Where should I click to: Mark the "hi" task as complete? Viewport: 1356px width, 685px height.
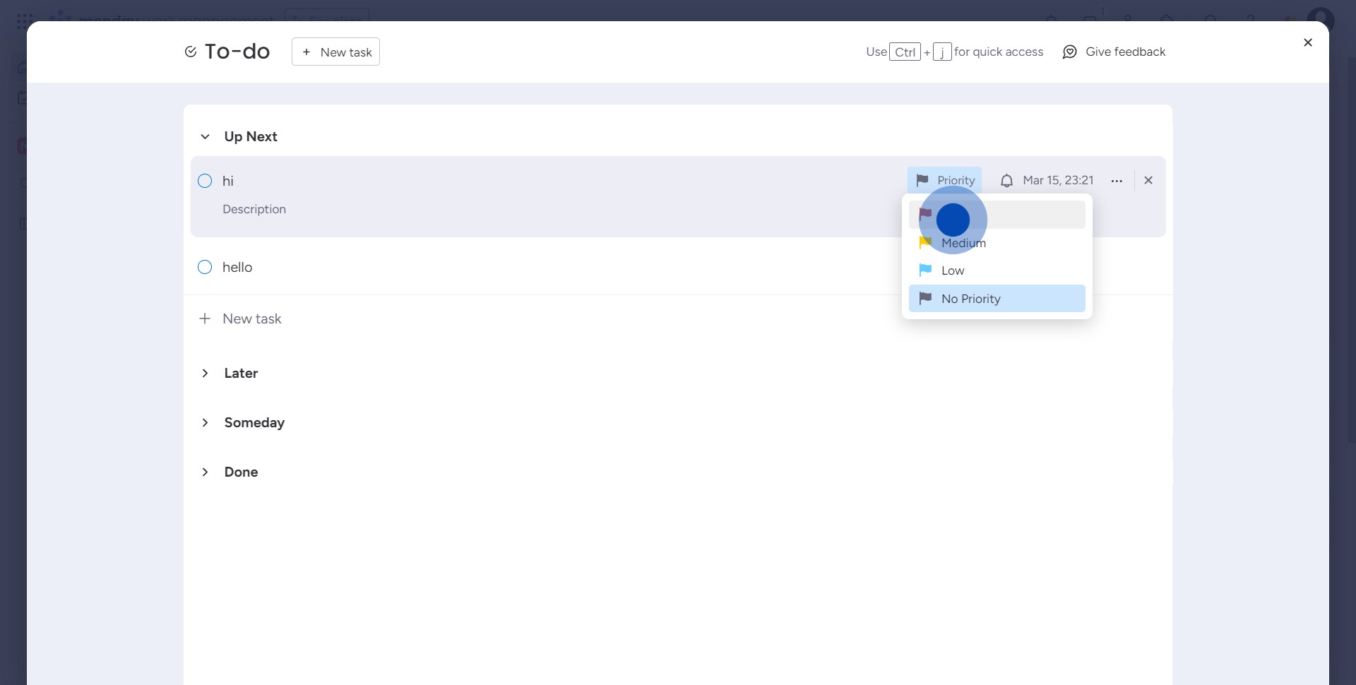click(205, 181)
